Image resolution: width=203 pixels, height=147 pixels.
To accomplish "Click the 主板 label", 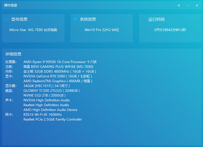I will (9, 67).
